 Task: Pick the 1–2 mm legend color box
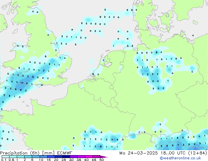pyautogui.click(x=21, y=157)
